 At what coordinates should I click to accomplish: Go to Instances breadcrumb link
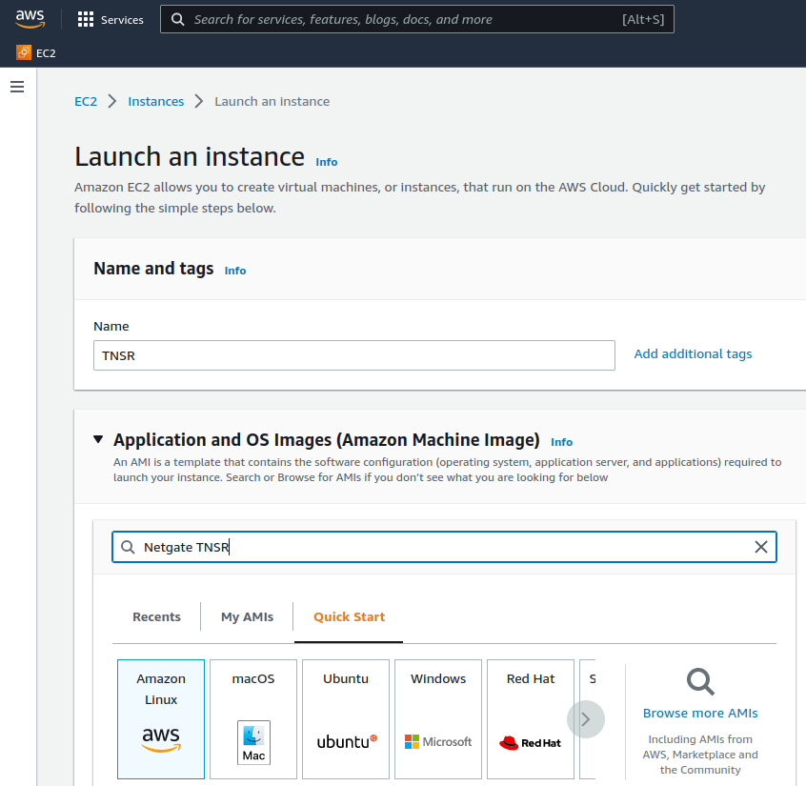[155, 102]
